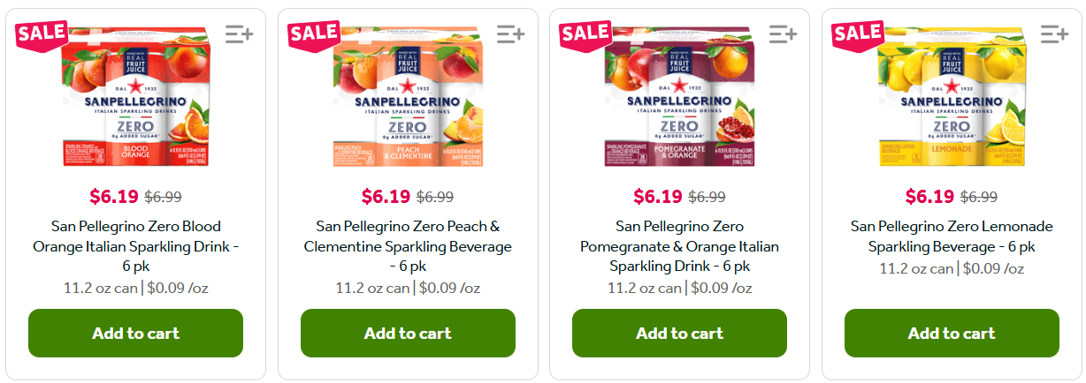The image size is (1086, 383).
Task: Click SALE badge on Pomegranate & Orange product
Action: [585, 34]
